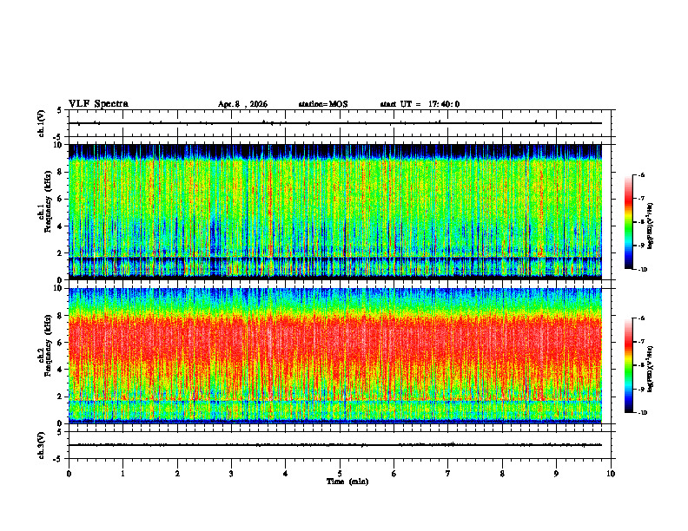Click the 'ch.3(V)' waveform axis label

pos(41,445)
